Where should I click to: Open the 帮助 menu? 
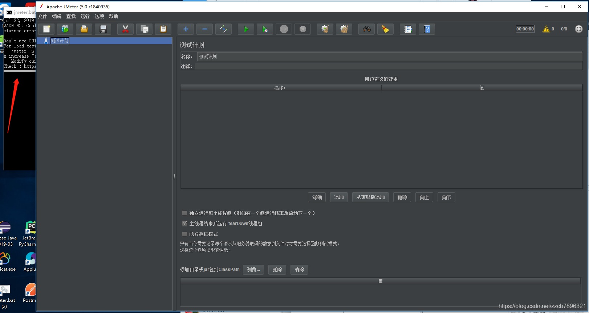pyautogui.click(x=113, y=16)
